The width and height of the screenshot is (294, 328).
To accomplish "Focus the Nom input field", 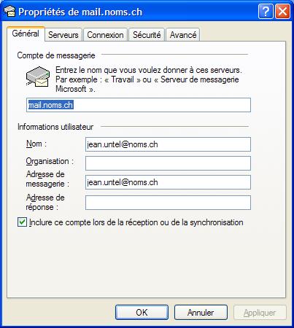I will pyautogui.click(x=168, y=144).
